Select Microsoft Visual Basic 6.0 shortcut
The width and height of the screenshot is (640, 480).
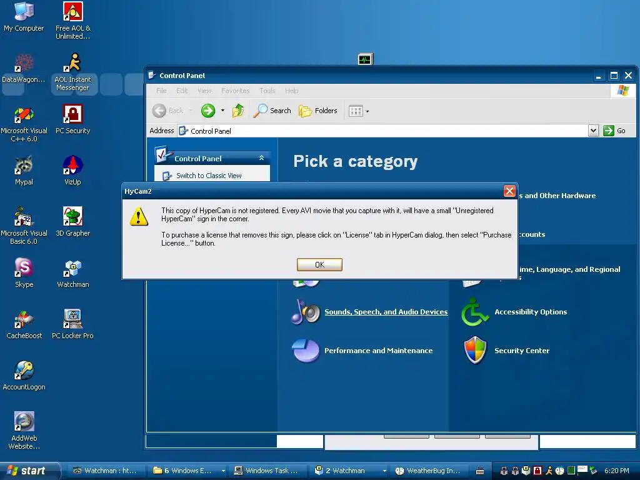pyautogui.click(x=24, y=226)
